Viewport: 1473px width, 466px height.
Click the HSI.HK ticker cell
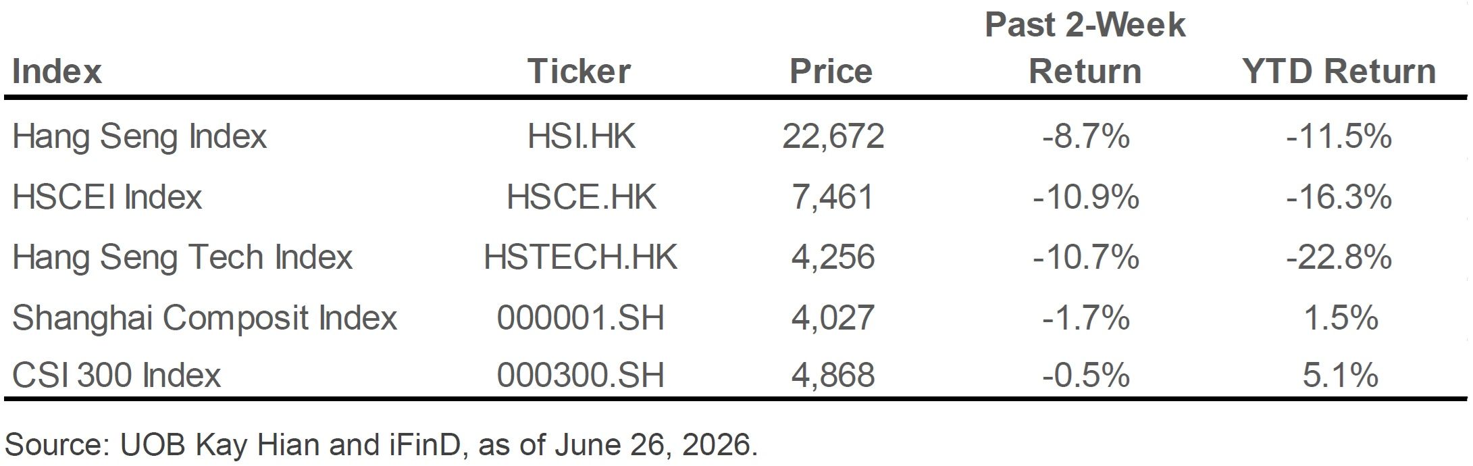point(582,137)
